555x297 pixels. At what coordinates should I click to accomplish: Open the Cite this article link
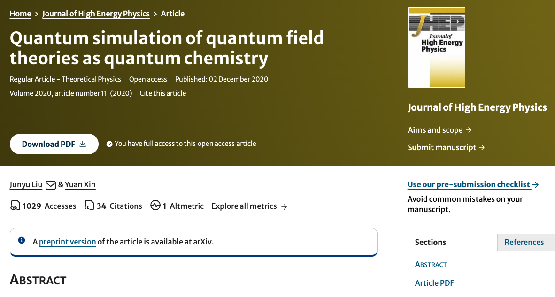[x=162, y=93]
